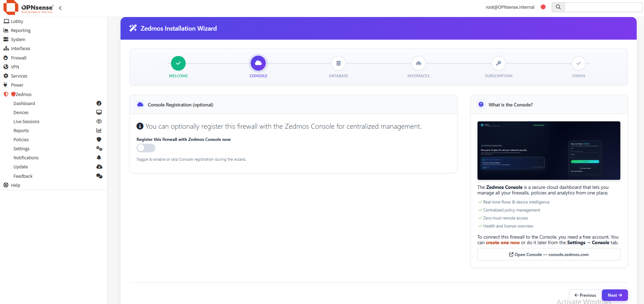The image size is (644, 304).
Task: Click the Live Sessions eye icon
Action: (x=99, y=121)
